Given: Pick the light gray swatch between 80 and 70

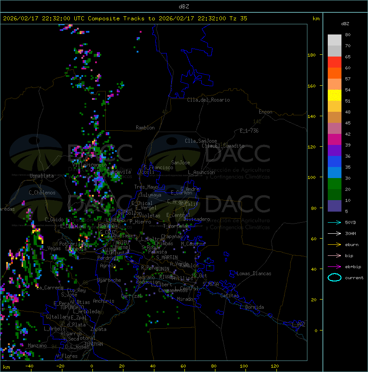Looking at the screenshot, I should [334, 40].
